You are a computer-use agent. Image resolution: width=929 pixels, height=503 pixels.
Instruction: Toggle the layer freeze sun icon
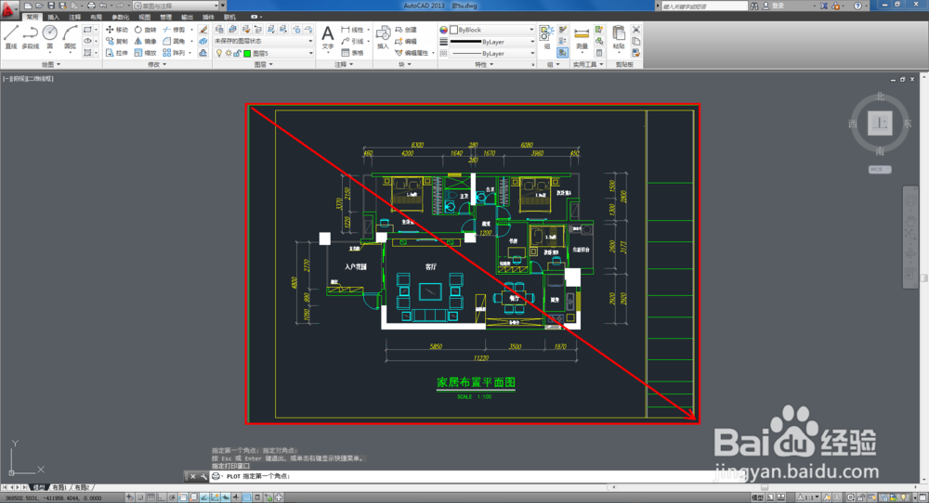point(229,53)
